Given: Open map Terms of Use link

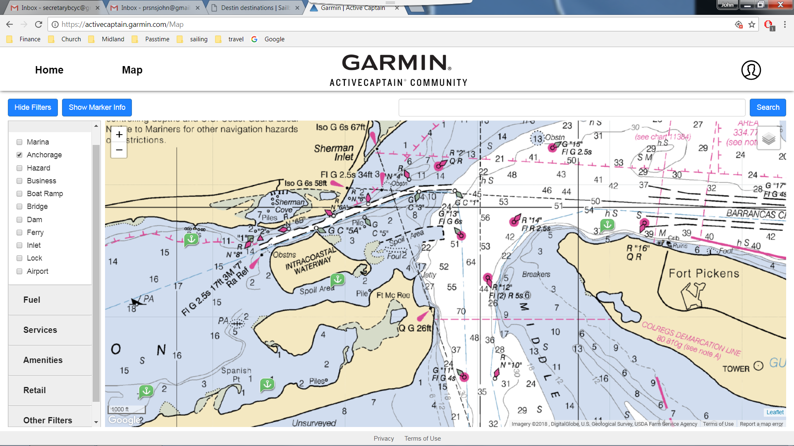Looking at the screenshot, I should 718,424.
